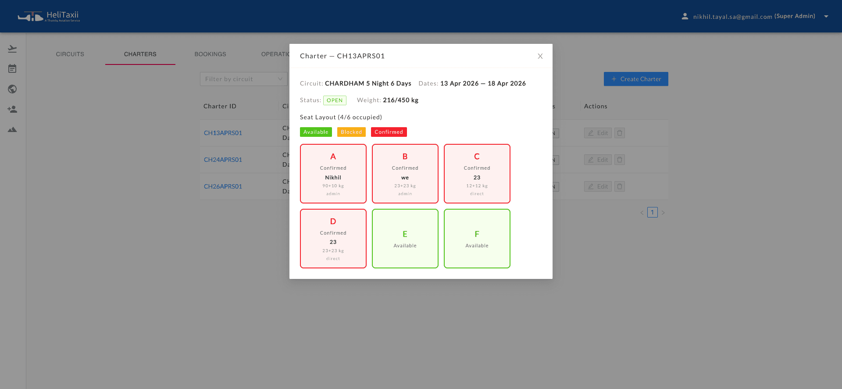The image size is (842, 389).
Task: Edit charter CH24APRS01
Action: 598,160
